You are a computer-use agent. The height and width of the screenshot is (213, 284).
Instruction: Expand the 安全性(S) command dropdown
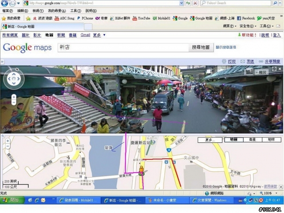[248, 26]
